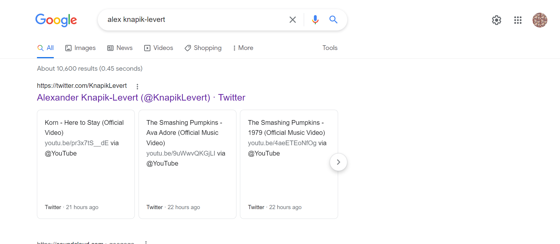The width and height of the screenshot is (560, 244).
Task: Click the twitter.com/KnapikLevert URL
Action: pyautogui.click(x=82, y=86)
